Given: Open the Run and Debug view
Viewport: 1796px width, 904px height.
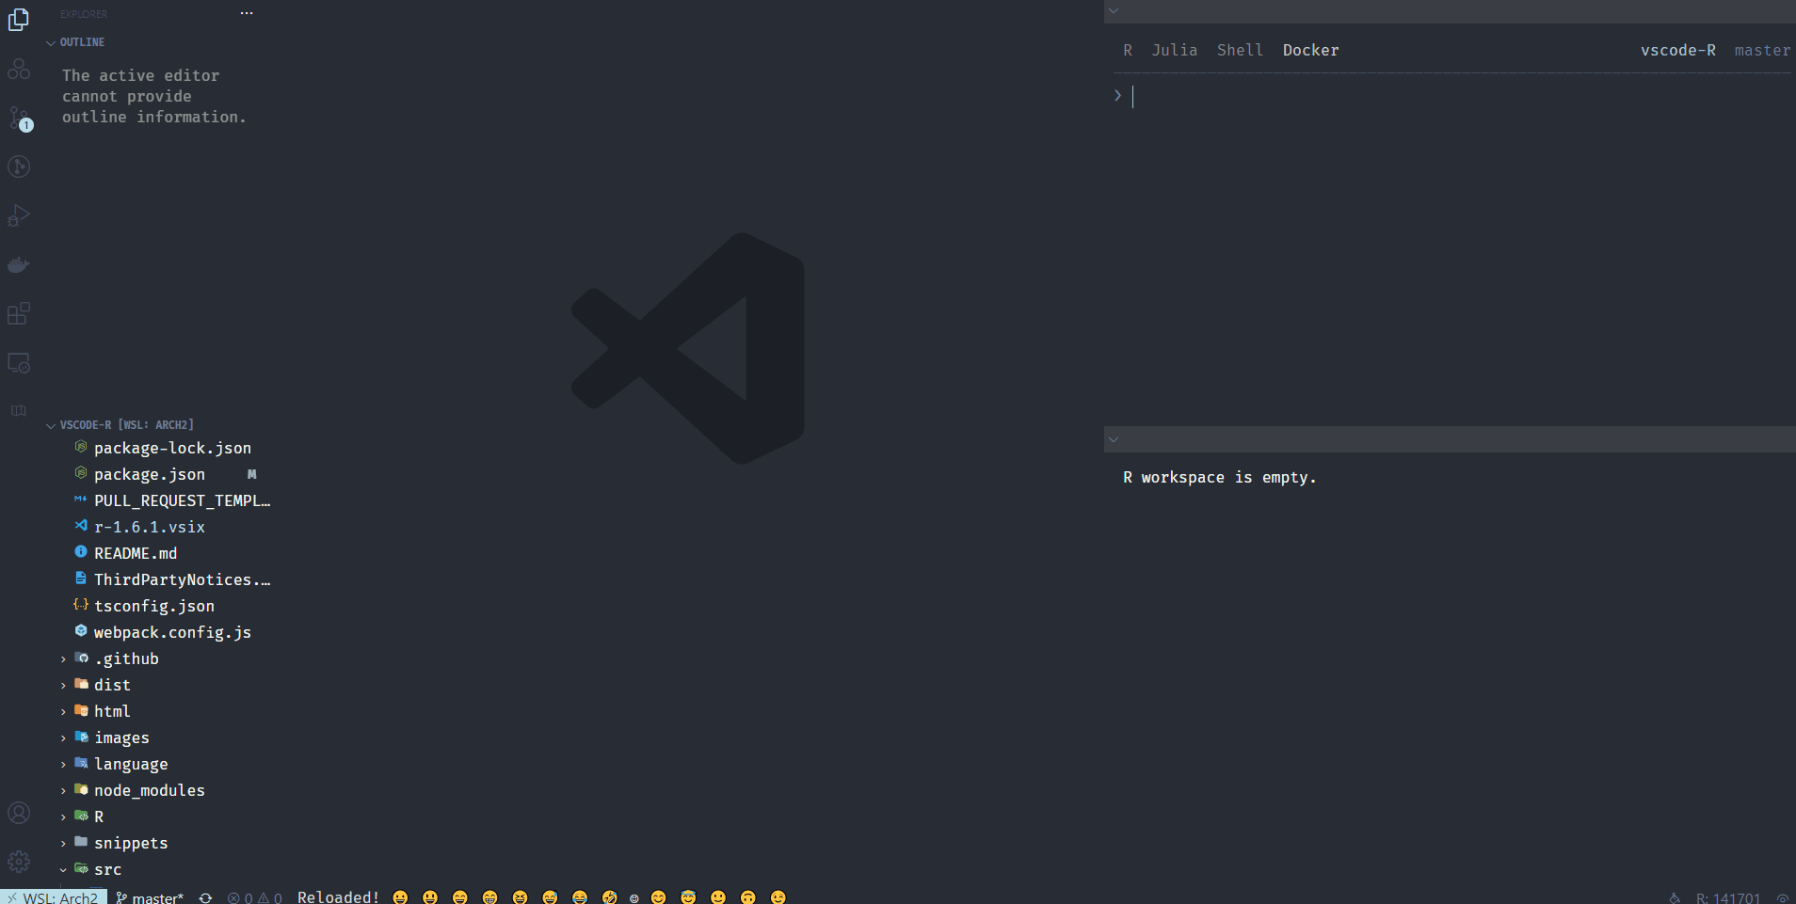Looking at the screenshot, I should pos(19,215).
